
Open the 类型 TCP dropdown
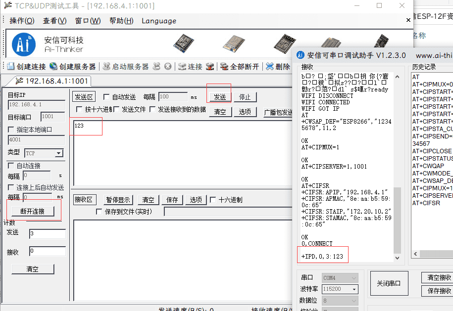tap(59, 154)
